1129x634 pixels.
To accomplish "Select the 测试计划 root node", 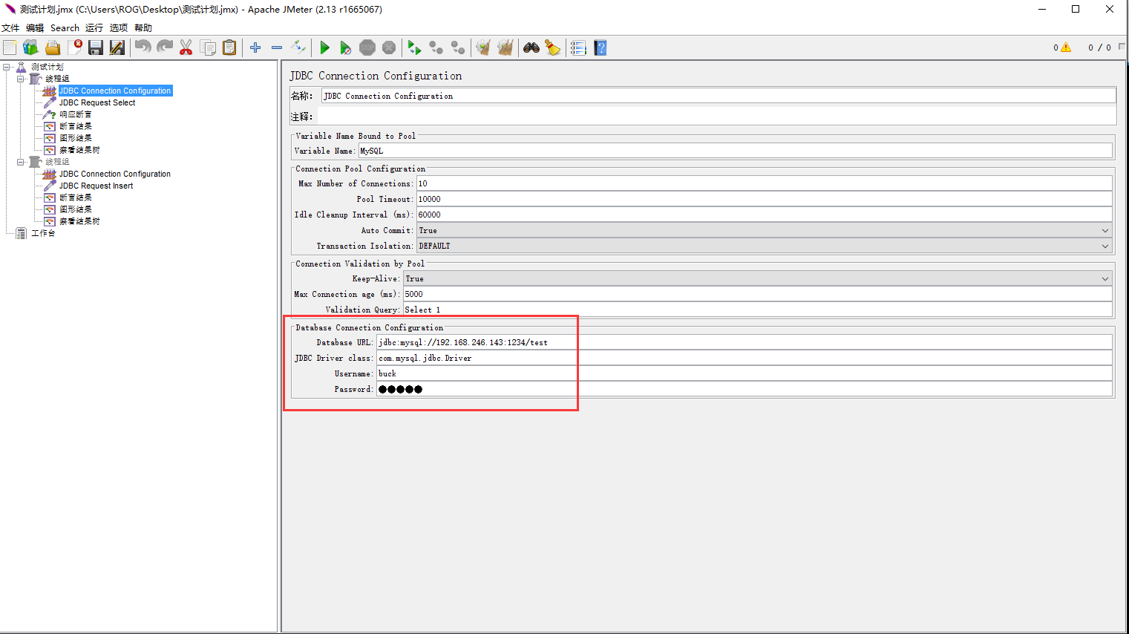I will [x=47, y=67].
